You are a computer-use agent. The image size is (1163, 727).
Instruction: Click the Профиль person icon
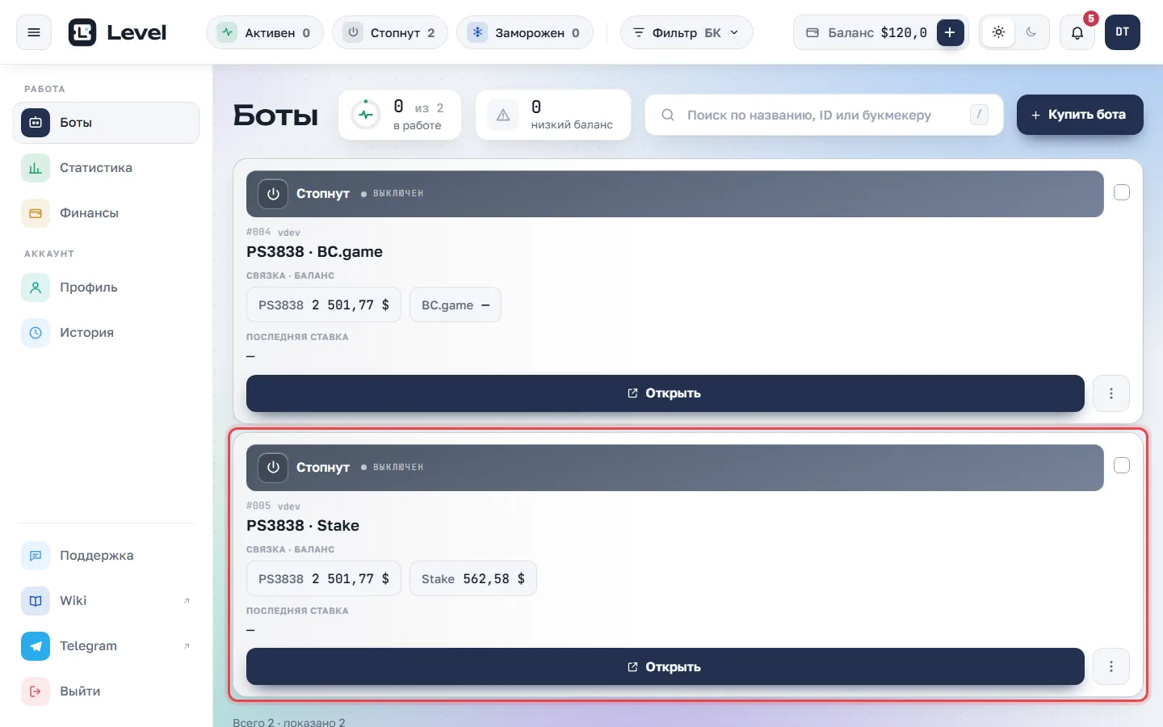[36, 288]
